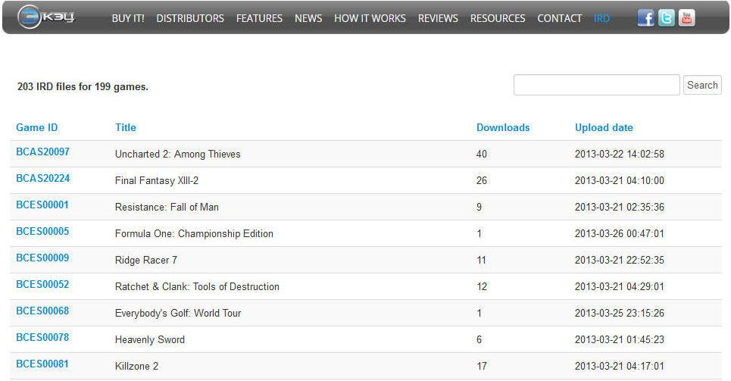Click upload date 2013-03-25 23:15:26

(619, 314)
